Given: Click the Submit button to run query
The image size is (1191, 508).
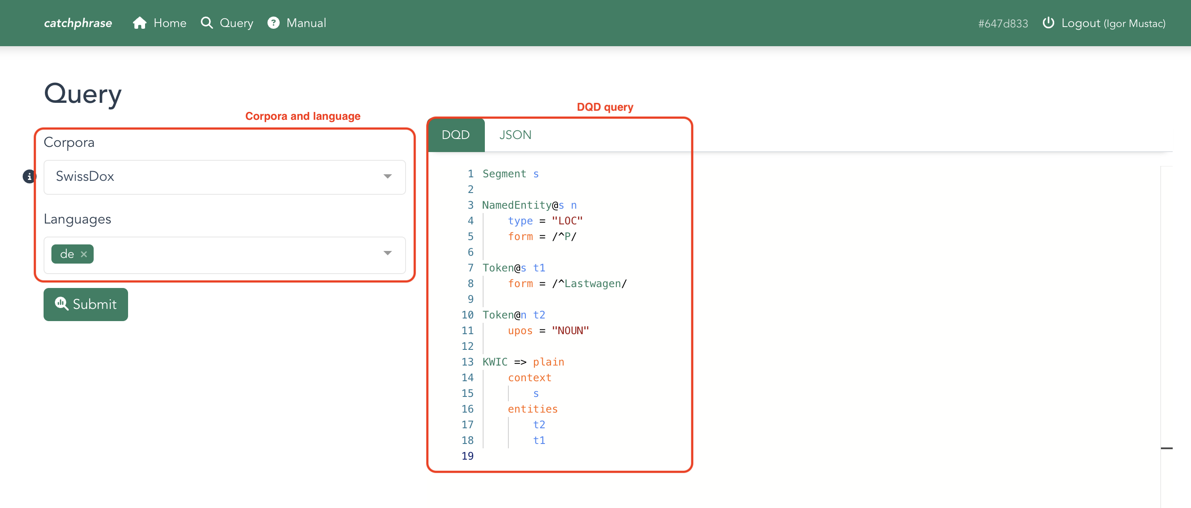Looking at the screenshot, I should [x=86, y=305].
